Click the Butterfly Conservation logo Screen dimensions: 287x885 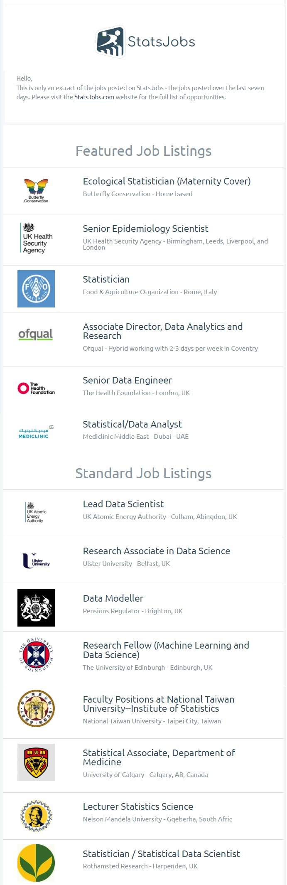pyautogui.click(x=36, y=191)
